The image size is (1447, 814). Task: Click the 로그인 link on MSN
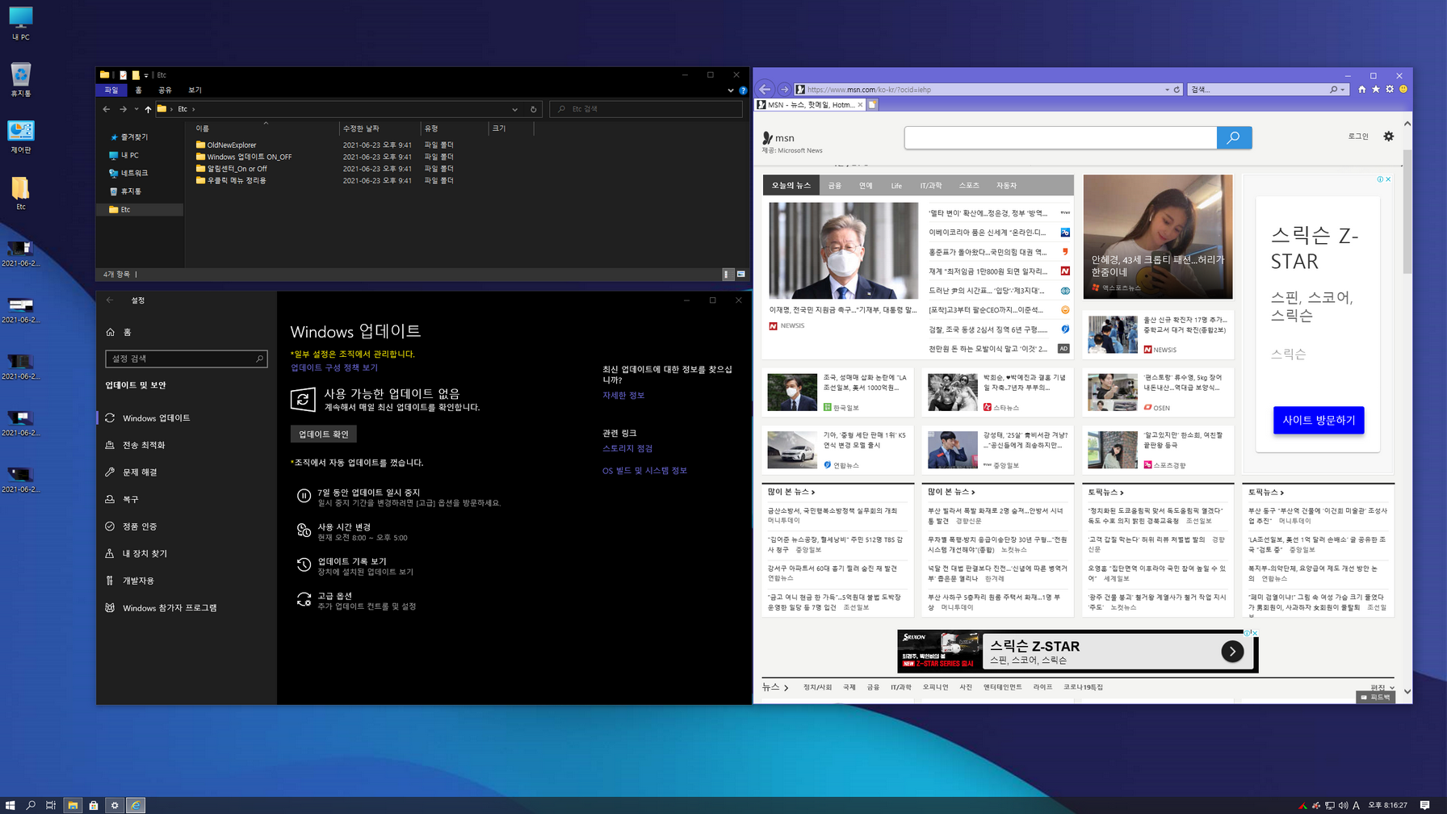point(1358,136)
